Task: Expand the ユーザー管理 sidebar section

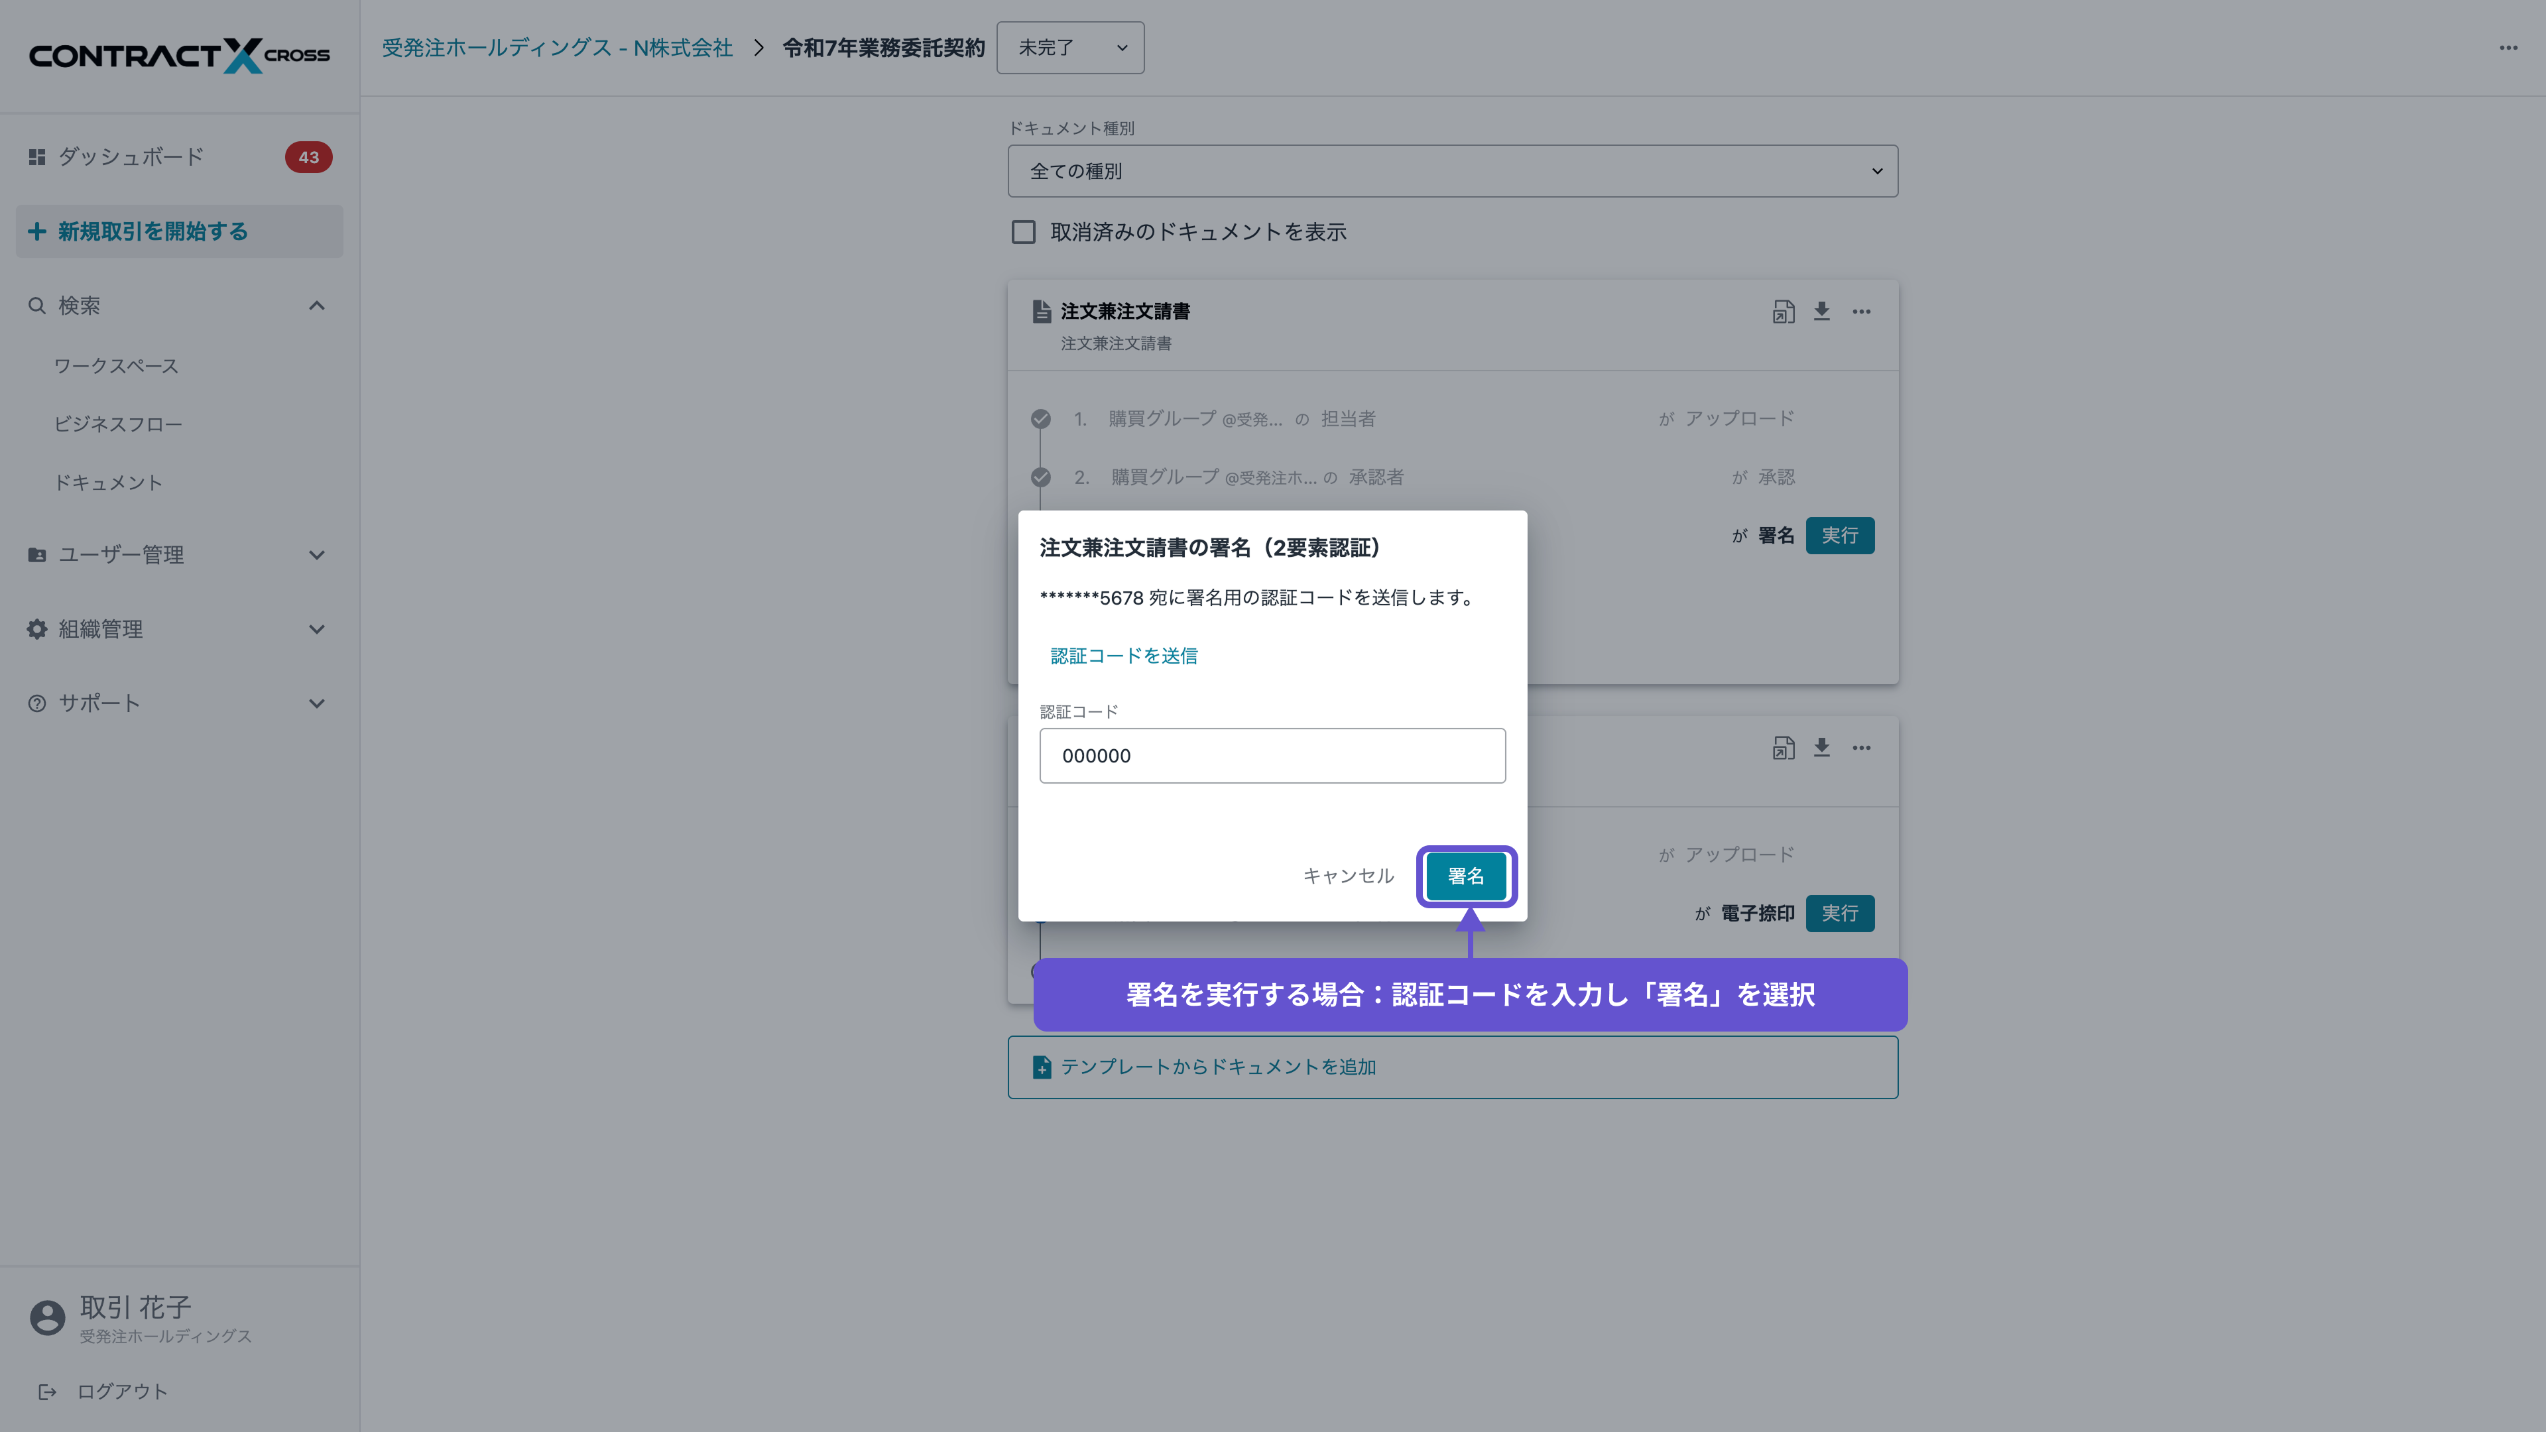Action: coord(178,556)
